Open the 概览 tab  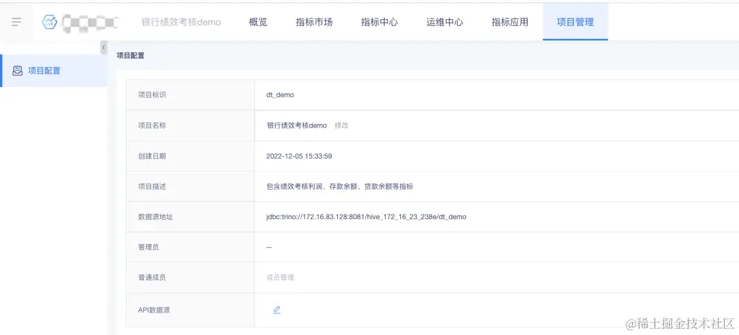258,22
